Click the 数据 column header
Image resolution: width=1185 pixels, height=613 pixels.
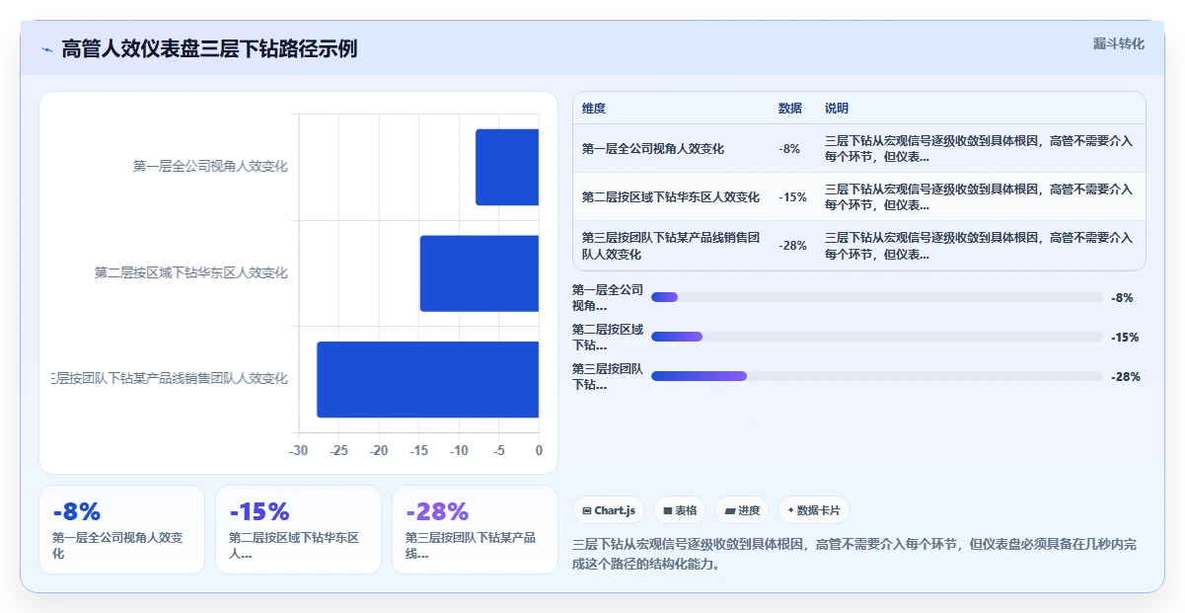(790, 109)
